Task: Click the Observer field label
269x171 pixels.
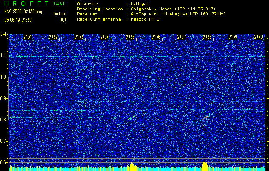Action: [x=87, y=4]
